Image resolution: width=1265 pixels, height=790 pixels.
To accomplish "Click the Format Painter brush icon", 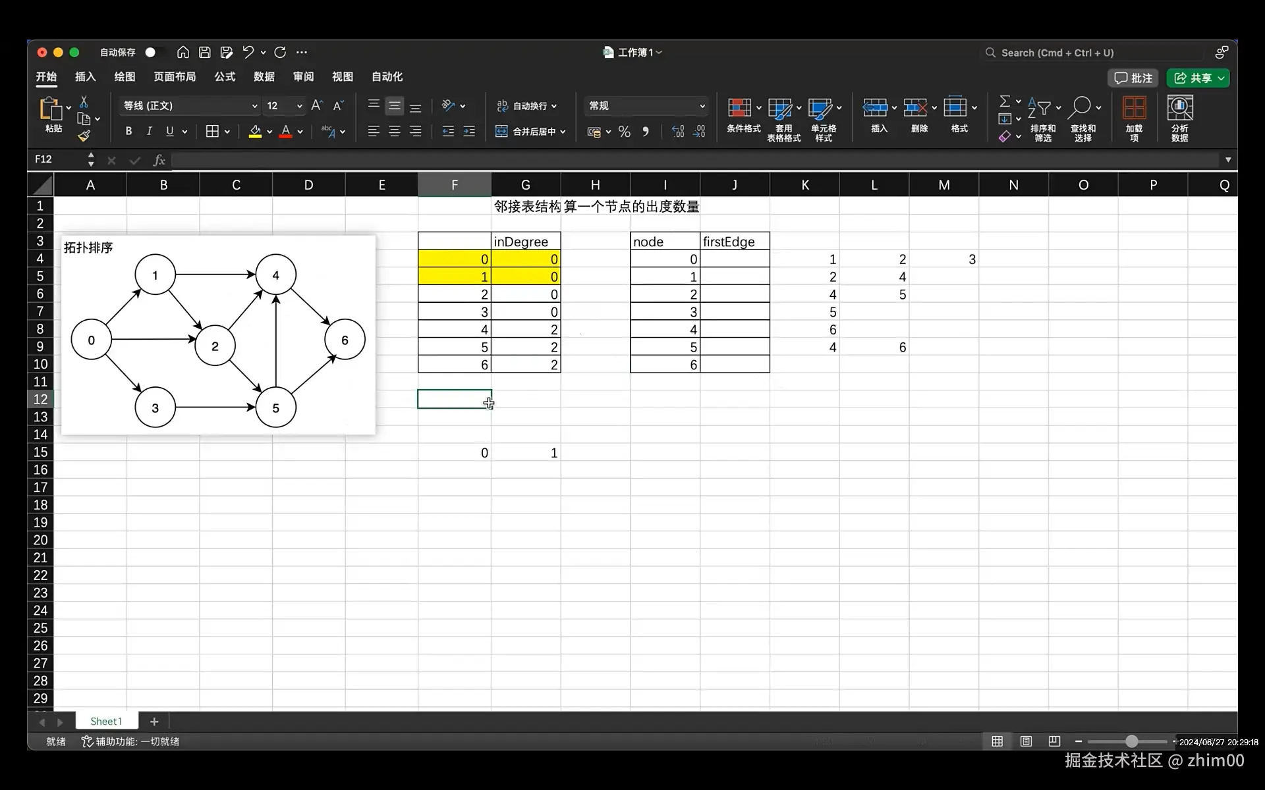I will pos(84,136).
